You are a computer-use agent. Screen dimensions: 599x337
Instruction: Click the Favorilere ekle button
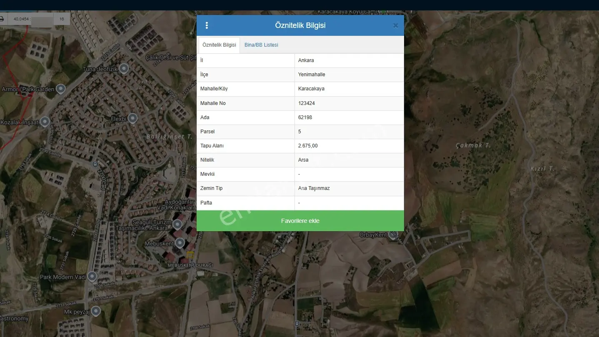300,221
